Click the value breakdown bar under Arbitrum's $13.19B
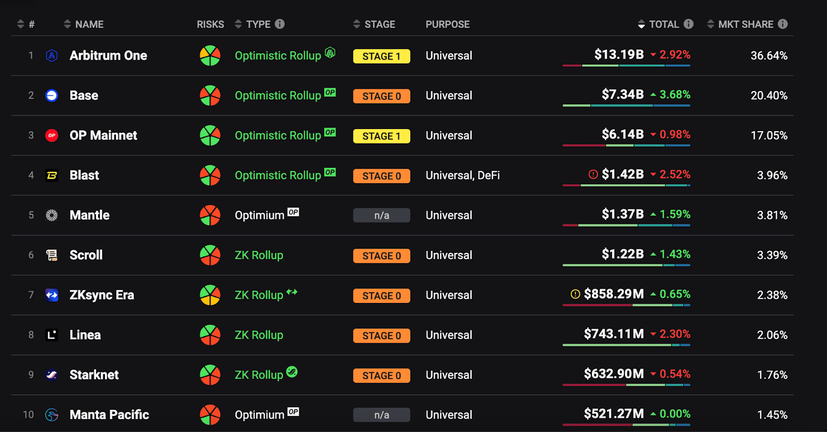Screen dimensions: 827x432 click(626, 66)
